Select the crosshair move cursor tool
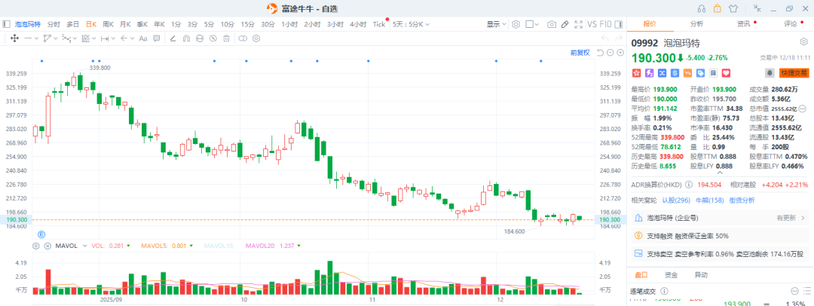 [x=14, y=38]
